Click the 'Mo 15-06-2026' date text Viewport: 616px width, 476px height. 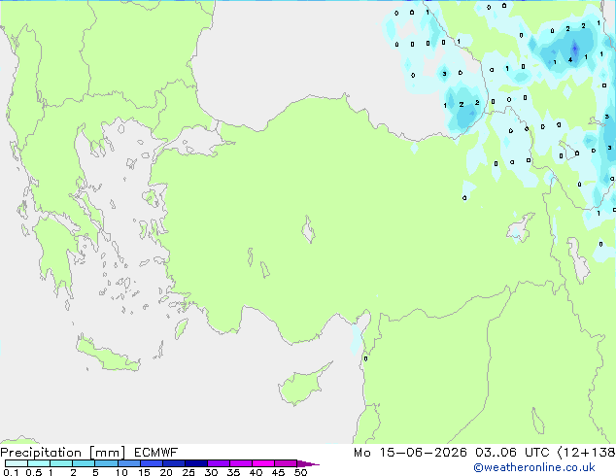pyautogui.click(x=410, y=453)
